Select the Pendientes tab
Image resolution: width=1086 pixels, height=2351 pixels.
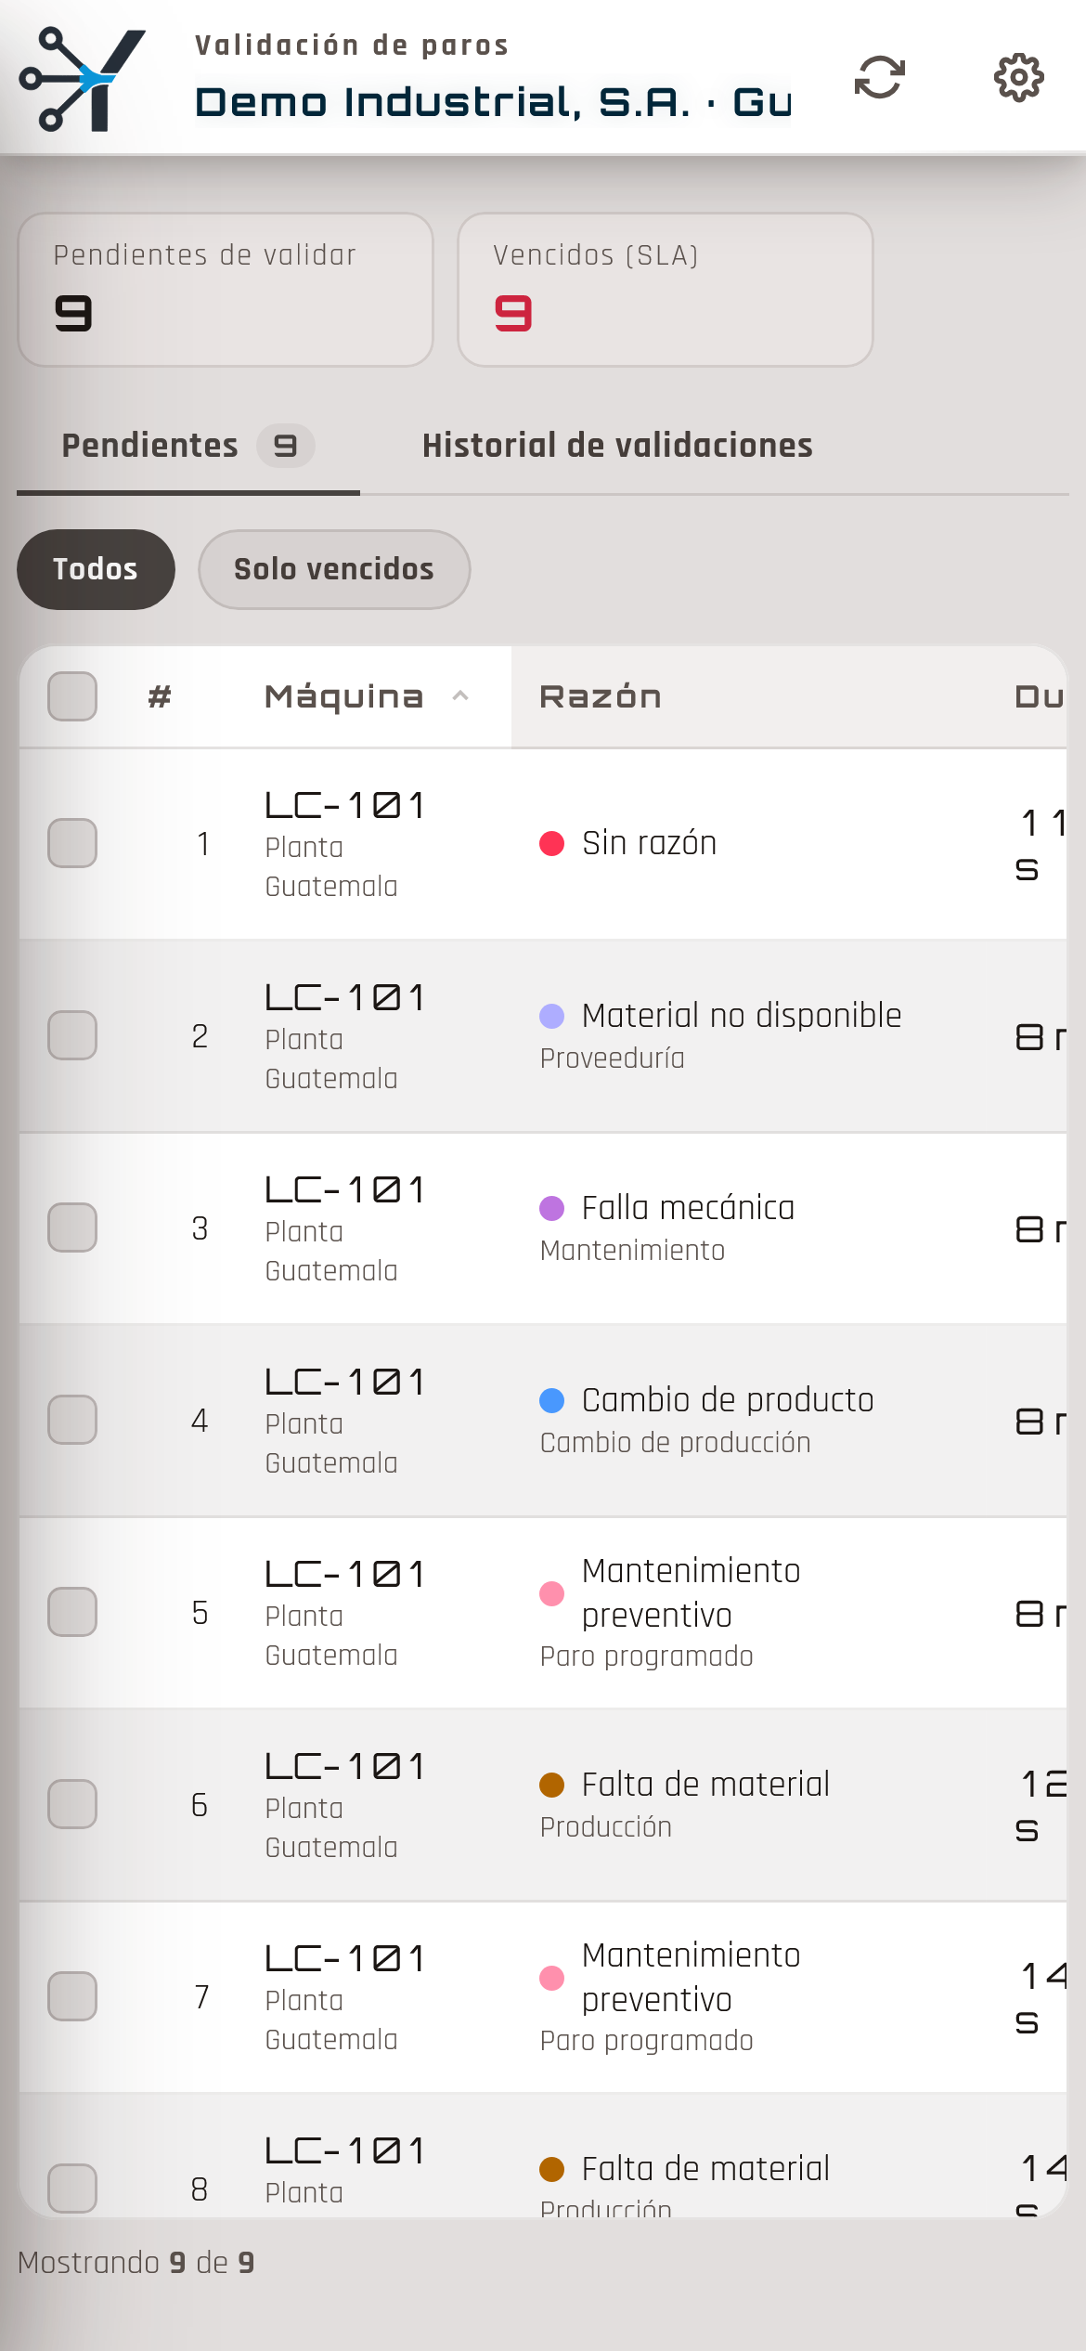click(x=188, y=446)
